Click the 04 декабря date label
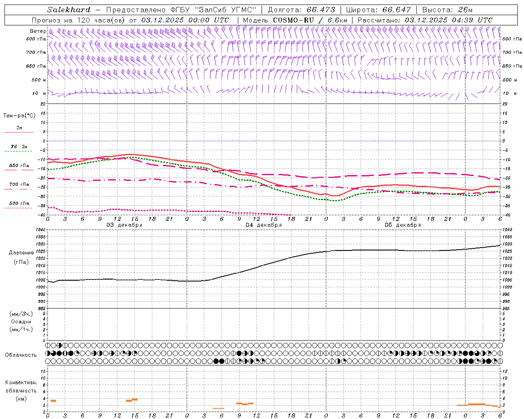This screenshot has height=419, width=524. point(264,225)
